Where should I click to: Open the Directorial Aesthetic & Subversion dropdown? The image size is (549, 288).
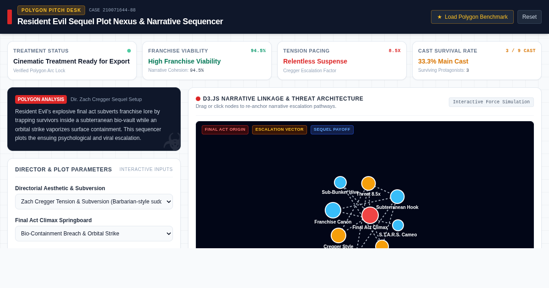pyautogui.click(x=94, y=202)
